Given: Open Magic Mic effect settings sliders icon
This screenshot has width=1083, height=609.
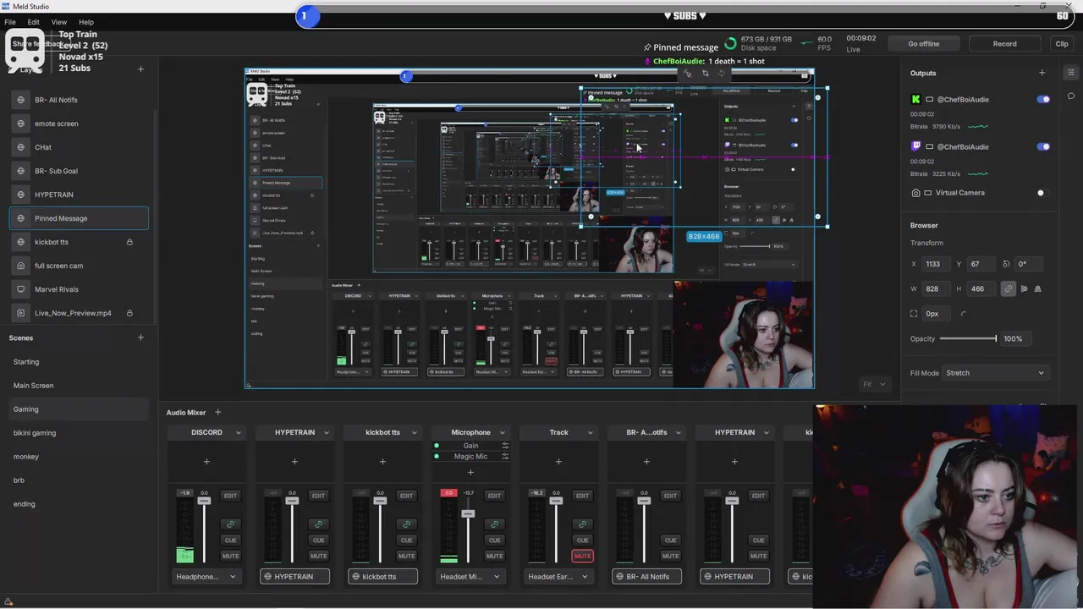Looking at the screenshot, I should [x=505, y=457].
